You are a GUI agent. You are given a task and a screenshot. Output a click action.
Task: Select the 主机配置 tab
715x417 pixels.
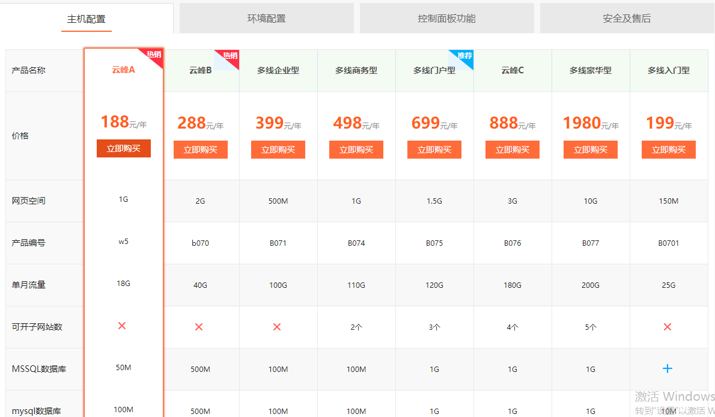click(87, 19)
